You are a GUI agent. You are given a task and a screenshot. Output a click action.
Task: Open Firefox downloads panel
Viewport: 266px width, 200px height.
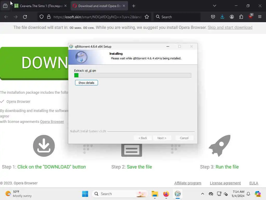222,17
